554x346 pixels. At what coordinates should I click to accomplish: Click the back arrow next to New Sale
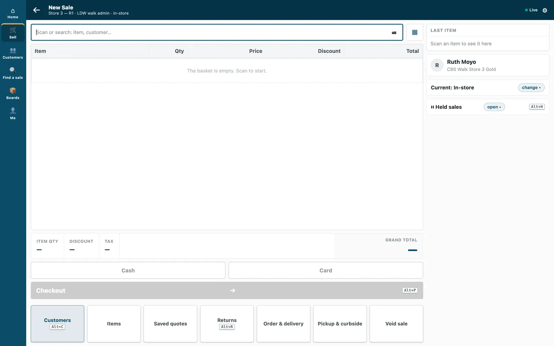36,10
